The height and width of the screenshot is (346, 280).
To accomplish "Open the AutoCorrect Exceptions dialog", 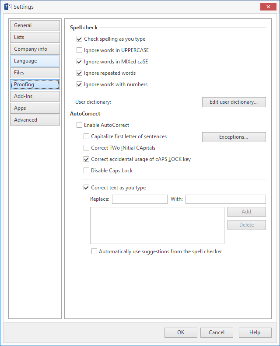I will pos(234,137).
